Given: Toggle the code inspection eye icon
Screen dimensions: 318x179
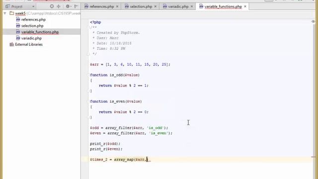Looking at the screenshot, I should coord(313,21).
